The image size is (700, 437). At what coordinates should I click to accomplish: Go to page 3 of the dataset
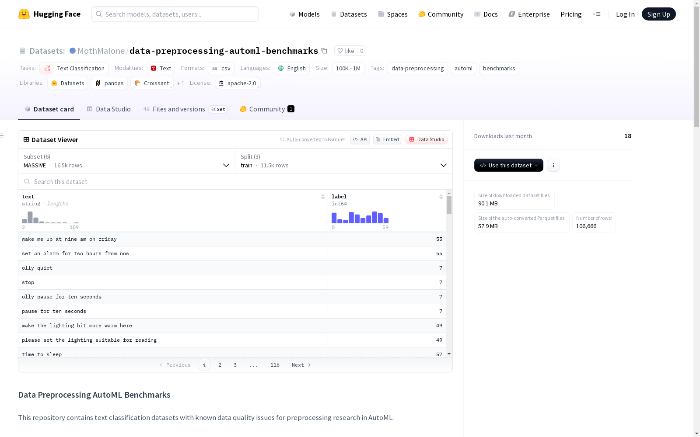coord(235,365)
